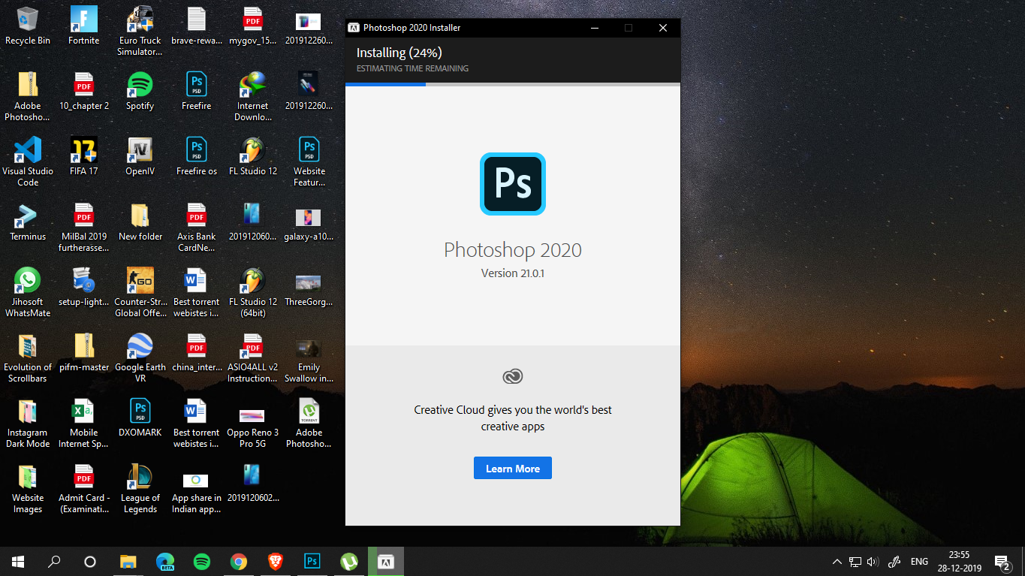Open the taskbar clock and calendar

coord(959,561)
